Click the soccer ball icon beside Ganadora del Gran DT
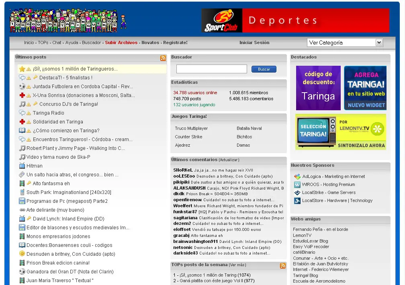Viewport: 405px width, 285px height. coord(22,271)
